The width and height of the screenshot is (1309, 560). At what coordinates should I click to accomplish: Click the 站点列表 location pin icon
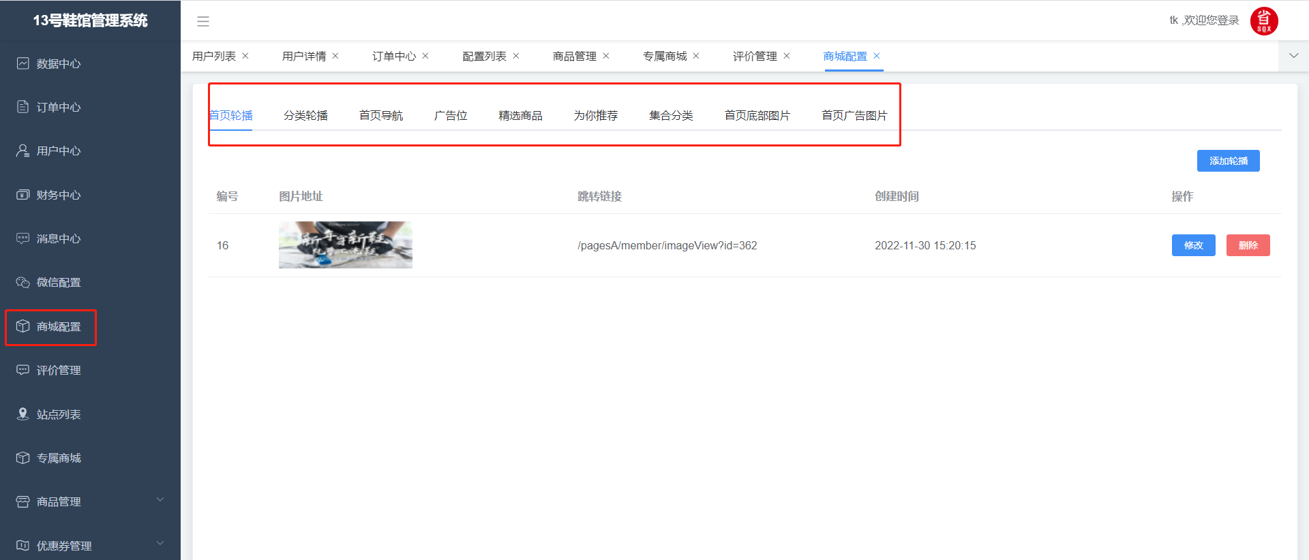coord(22,414)
